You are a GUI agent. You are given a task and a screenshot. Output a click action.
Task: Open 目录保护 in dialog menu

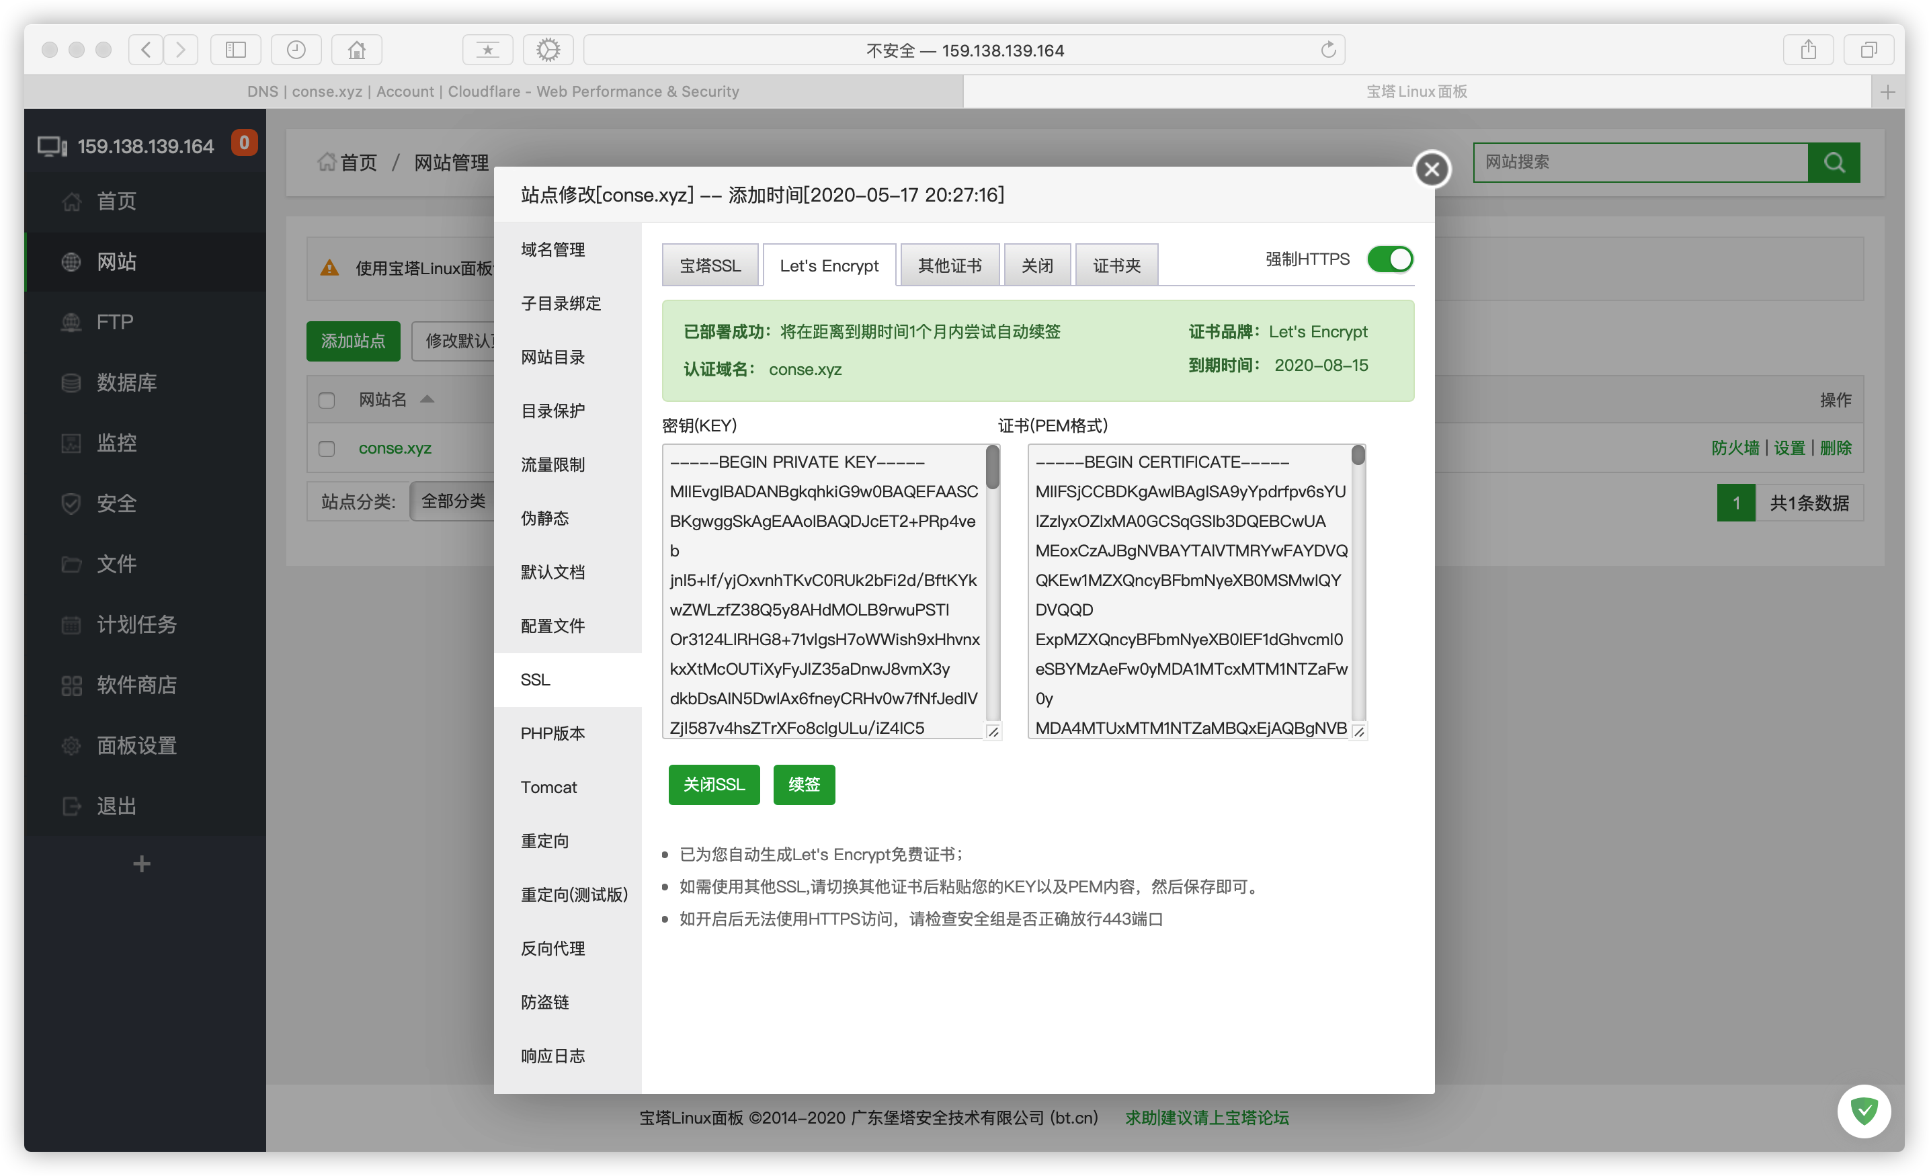point(567,411)
